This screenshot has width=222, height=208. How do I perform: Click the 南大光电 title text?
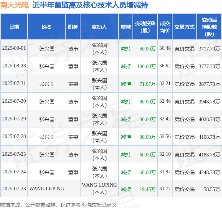click(14, 5)
